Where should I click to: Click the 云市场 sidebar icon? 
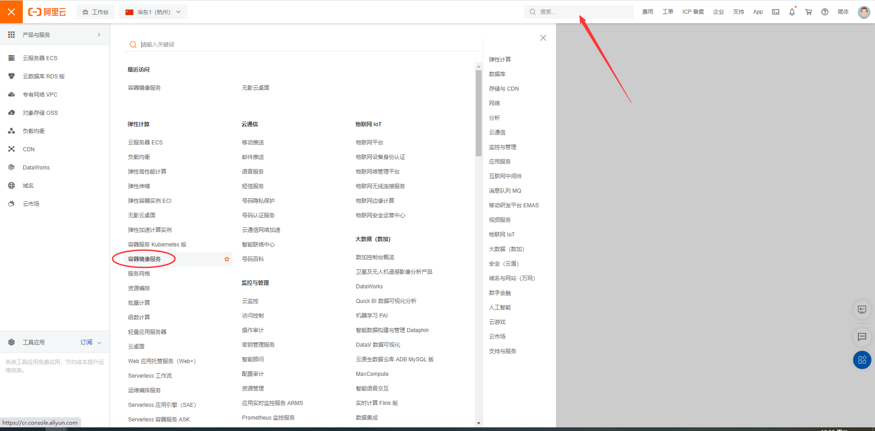[11, 204]
